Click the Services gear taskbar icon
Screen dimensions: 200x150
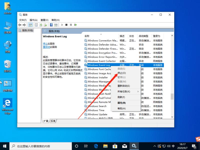(x=134, y=146)
